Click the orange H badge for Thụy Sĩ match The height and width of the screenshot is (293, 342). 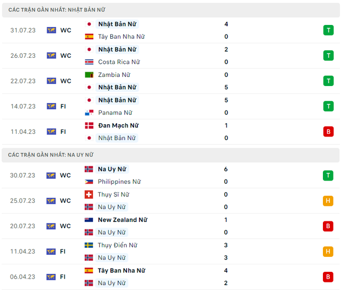328,201
